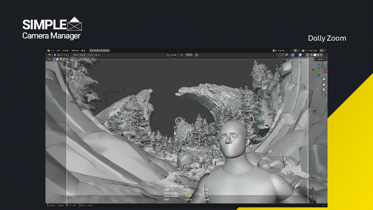Open the Global transform orientation dropdown
This screenshot has height=210, width=373.
[x=172, y=55]
